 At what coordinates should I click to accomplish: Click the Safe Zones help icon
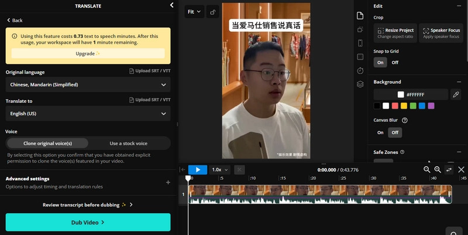pyautogui.click(x=402, y=152)
